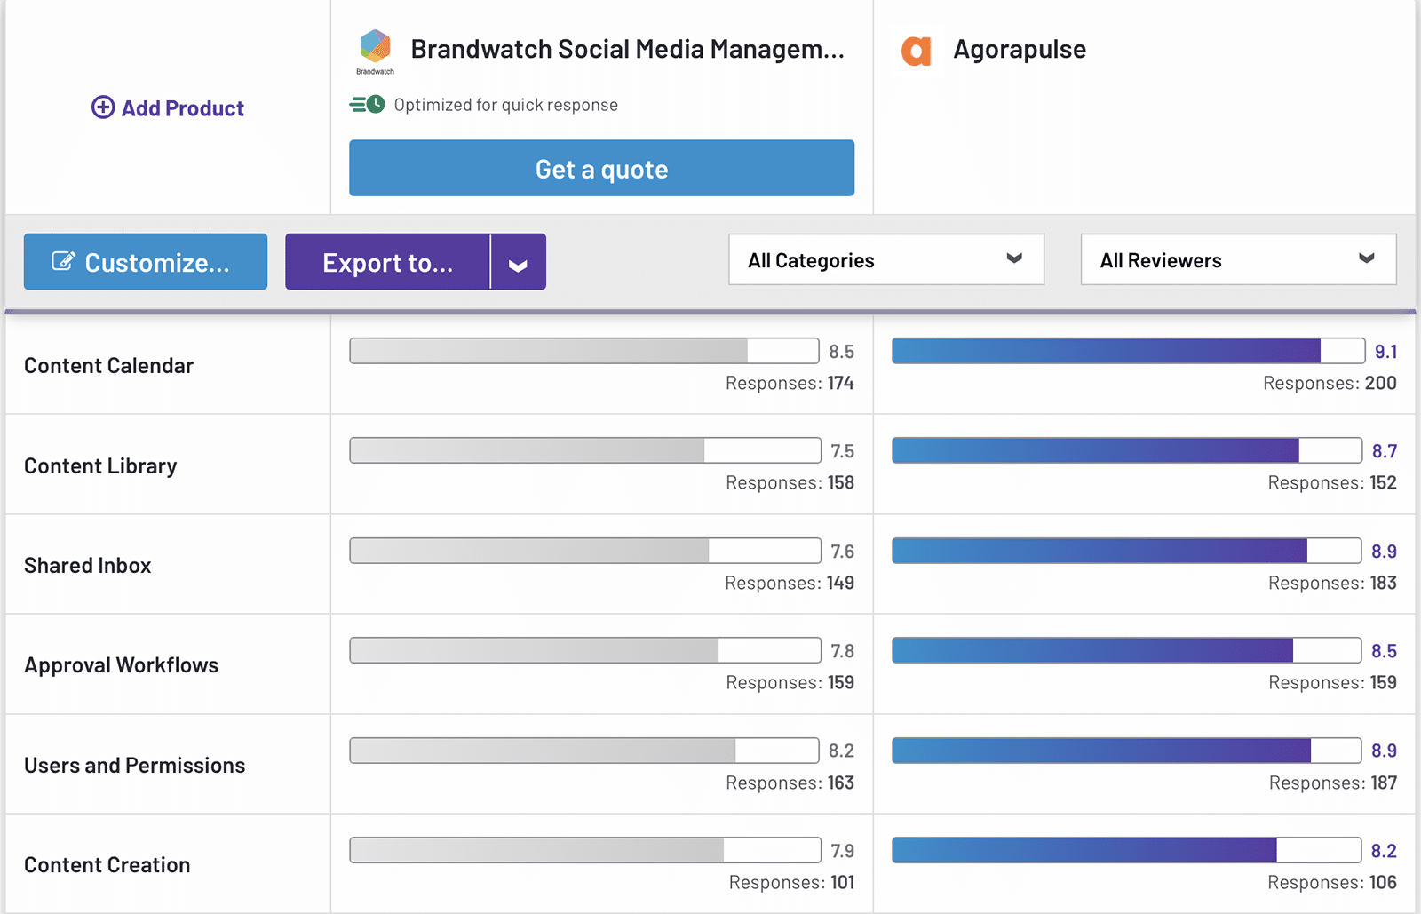Click the Agorapulse 9.1 Content Calendar score
This screenshot has width=1421, height=914.
coord(1385,352)
